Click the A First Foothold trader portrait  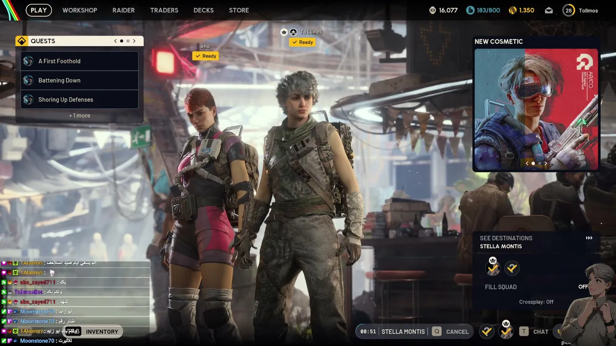tap(28, 61)
